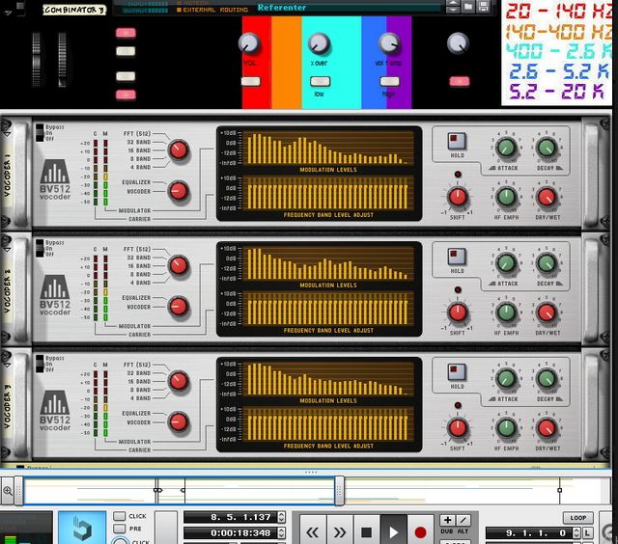Click the Referenter patch name display
This screenshot has width=618, height=544.
pyautogui.click(x=348, y=8)
